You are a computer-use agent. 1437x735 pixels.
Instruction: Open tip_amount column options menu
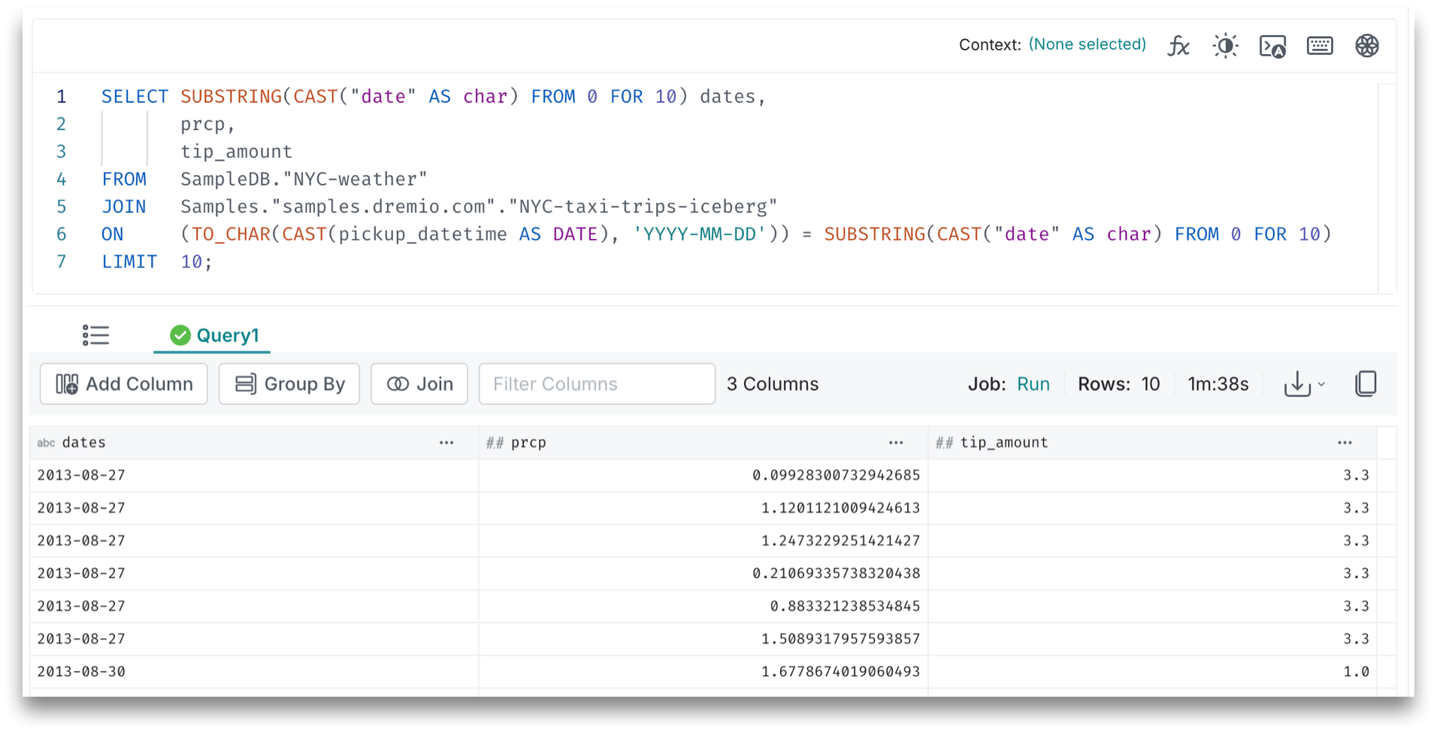(1345, 443)
